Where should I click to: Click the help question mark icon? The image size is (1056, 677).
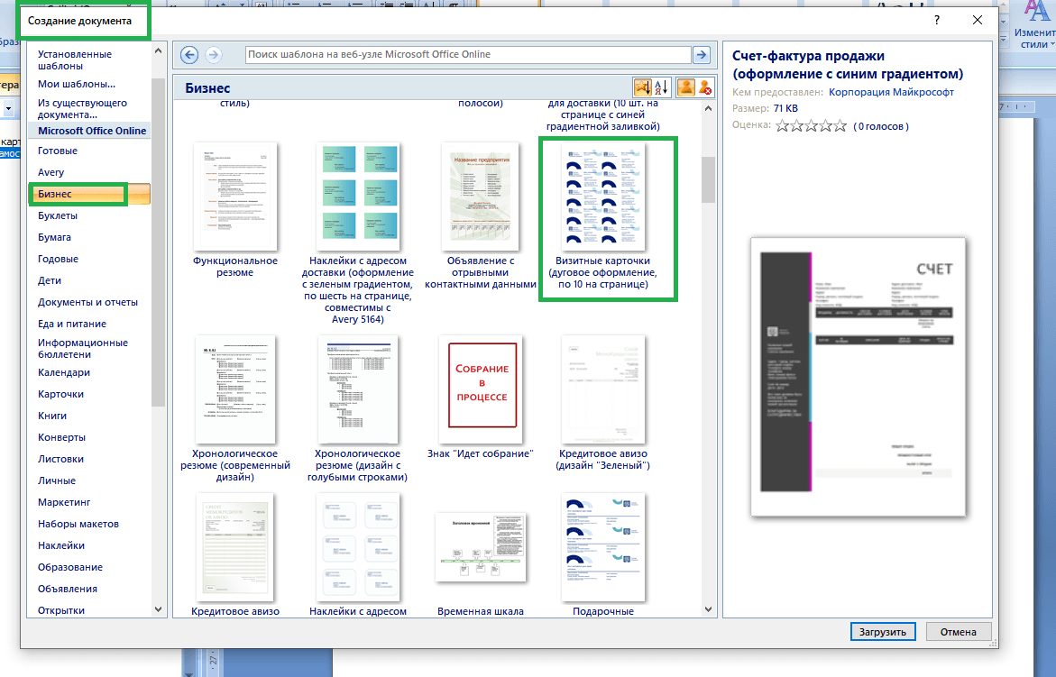click(x=937, y=20)
